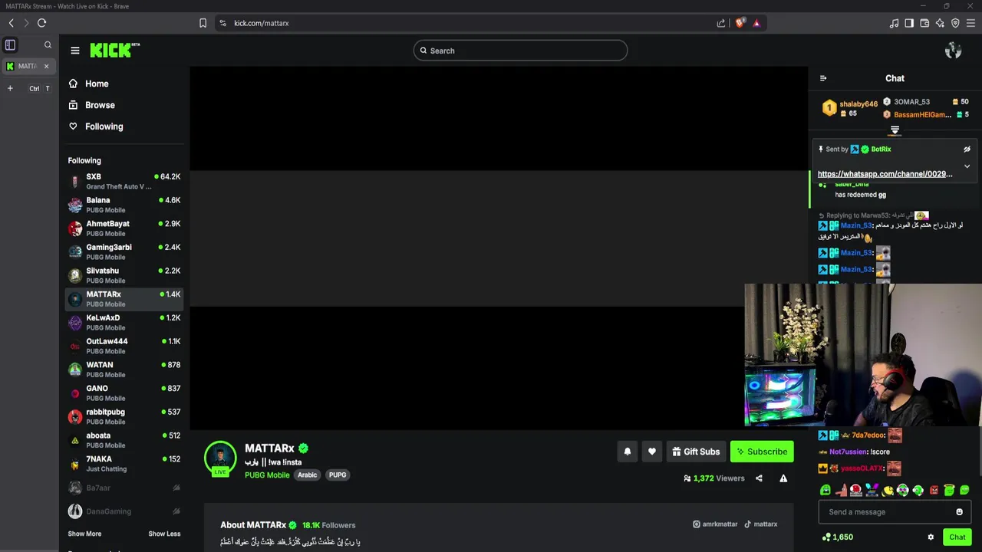
Task: Click Gift Subs button
Action: [x=696, y=452]
